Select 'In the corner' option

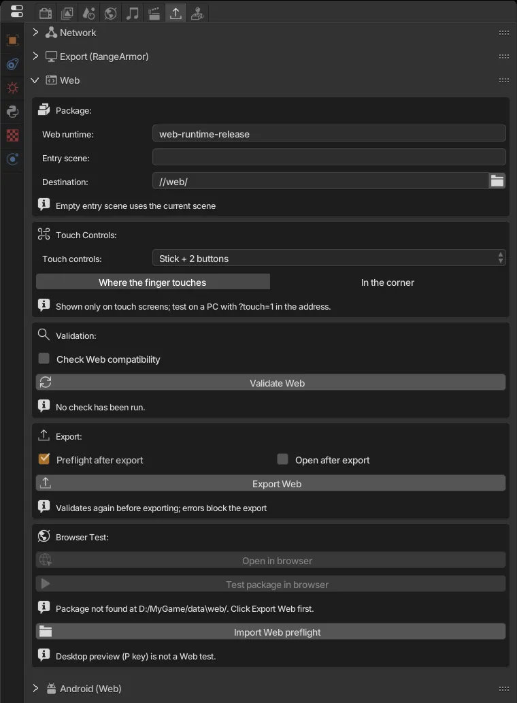pyautogui.click(x=388, y=282)
